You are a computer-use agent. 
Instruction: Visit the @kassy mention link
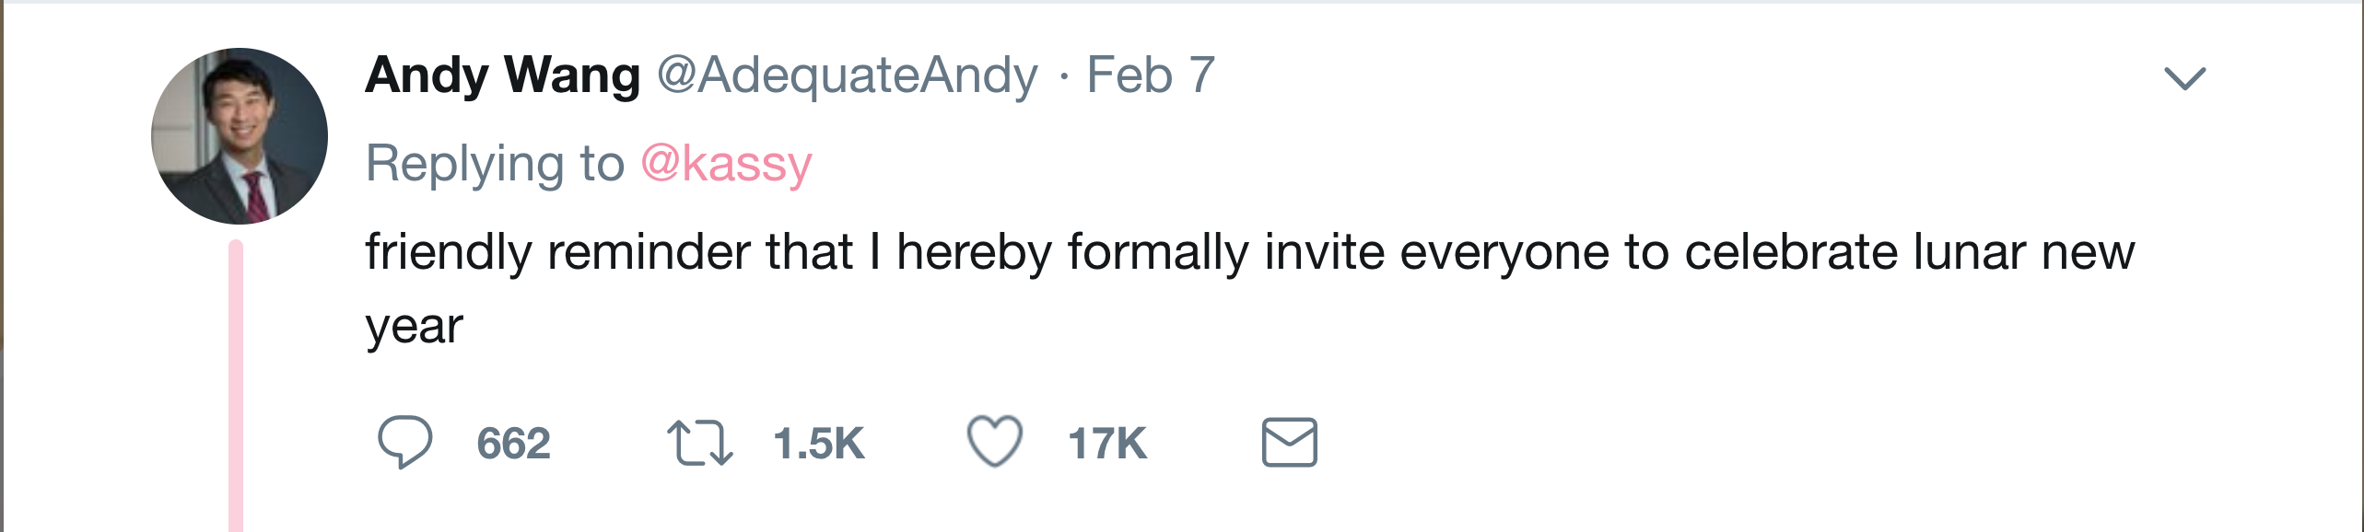[726, 165]
